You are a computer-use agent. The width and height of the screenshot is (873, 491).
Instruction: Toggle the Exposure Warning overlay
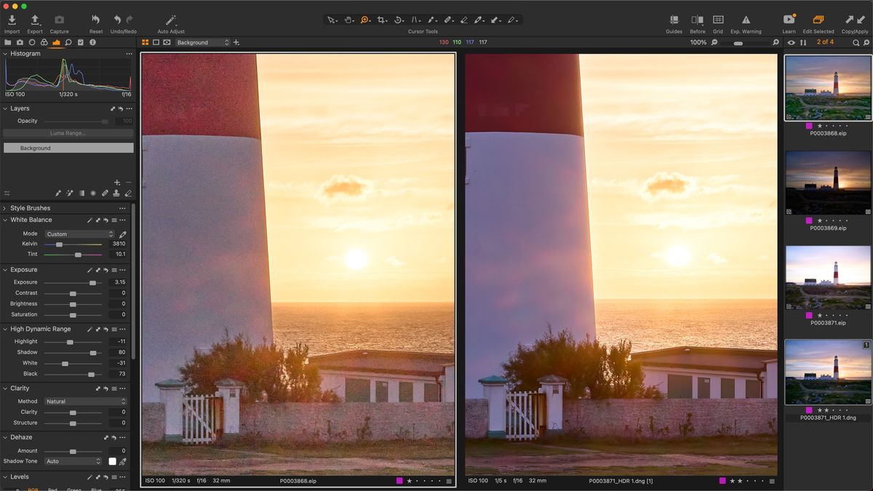[x=745, y=20]
